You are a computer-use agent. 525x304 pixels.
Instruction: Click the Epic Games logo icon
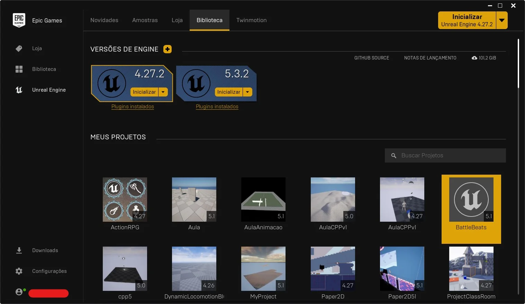pyautogui.click(x=19, y=20)
